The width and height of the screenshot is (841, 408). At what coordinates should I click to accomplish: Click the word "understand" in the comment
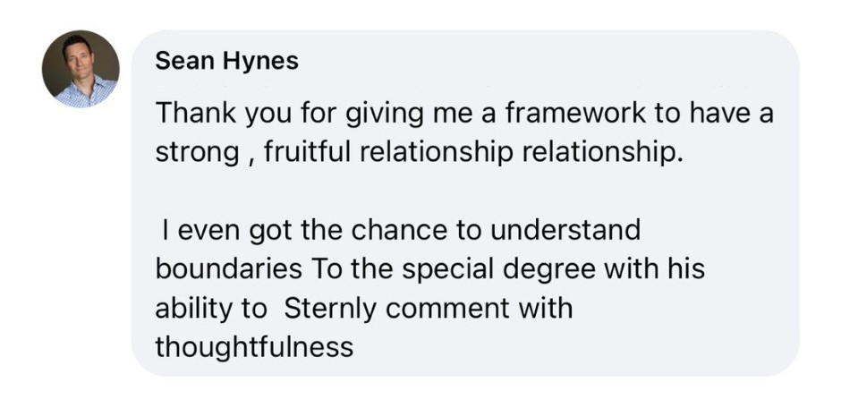coord(565,229)
